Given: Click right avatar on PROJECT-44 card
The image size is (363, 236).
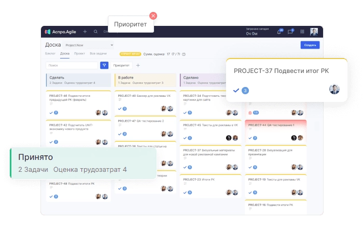Looking at the screenshot, I should pos(300,138).
